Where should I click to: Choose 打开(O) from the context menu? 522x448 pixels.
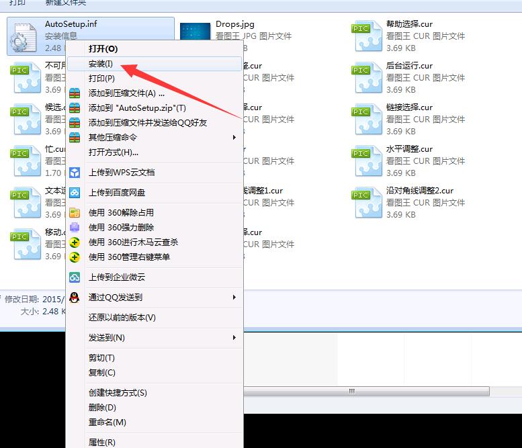click(103, 49)
